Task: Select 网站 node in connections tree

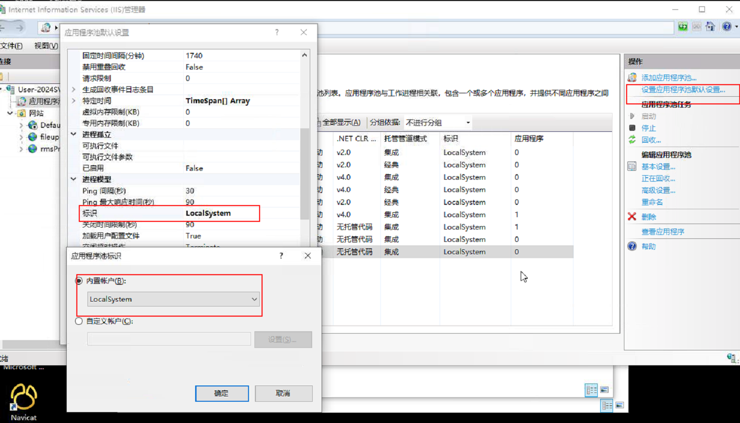Action: click(36, 113)
